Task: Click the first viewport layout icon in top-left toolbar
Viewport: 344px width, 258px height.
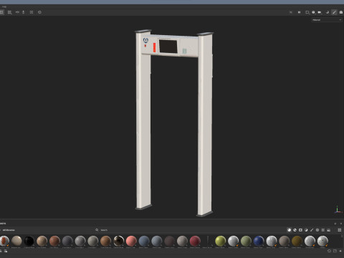Action: click(x=1, y=12)
